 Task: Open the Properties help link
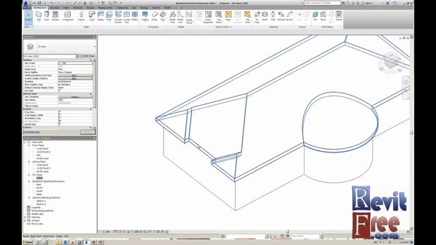pos(31,132)
